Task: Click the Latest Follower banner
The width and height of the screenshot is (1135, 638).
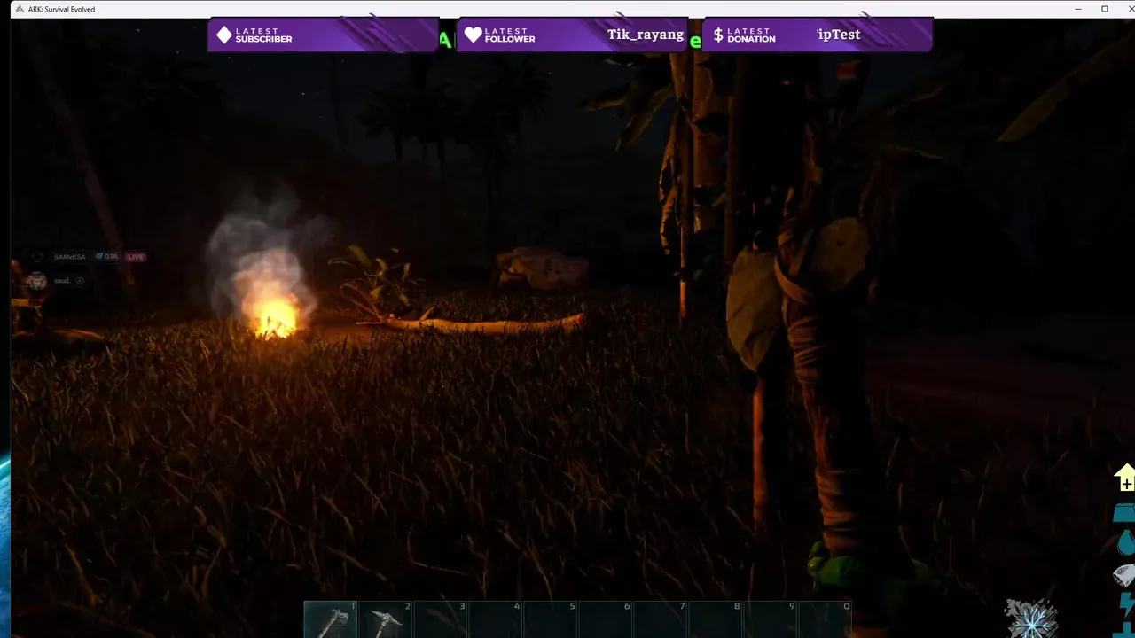Action: [x=572, y=35]
